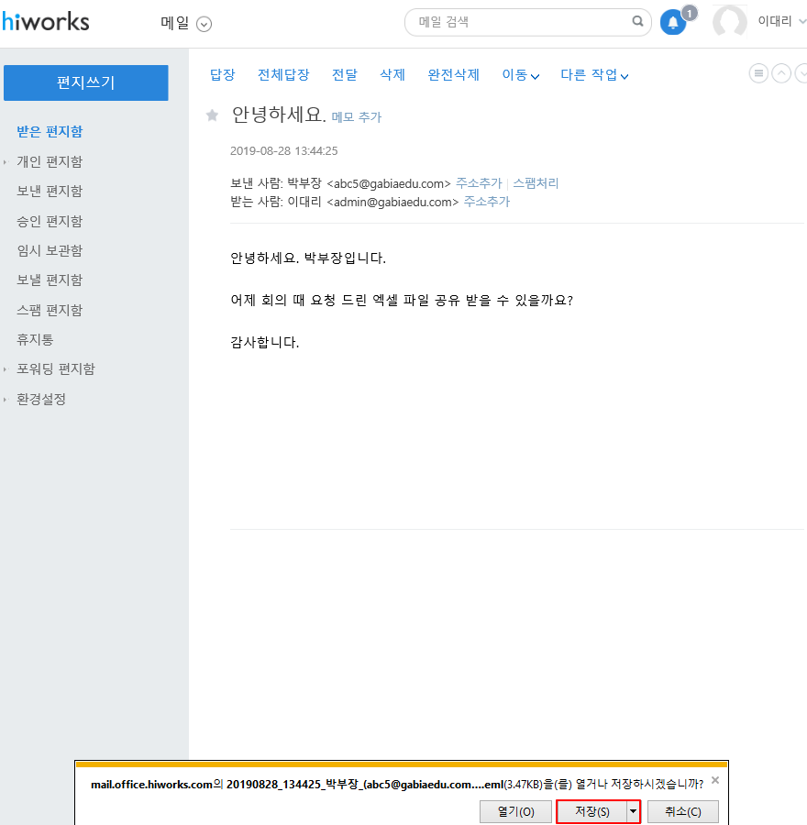Image resolution: width=807 pixels, height=825 pixels.
Task: Click the 스팸처리 link
Action: (x=536, y=183)
